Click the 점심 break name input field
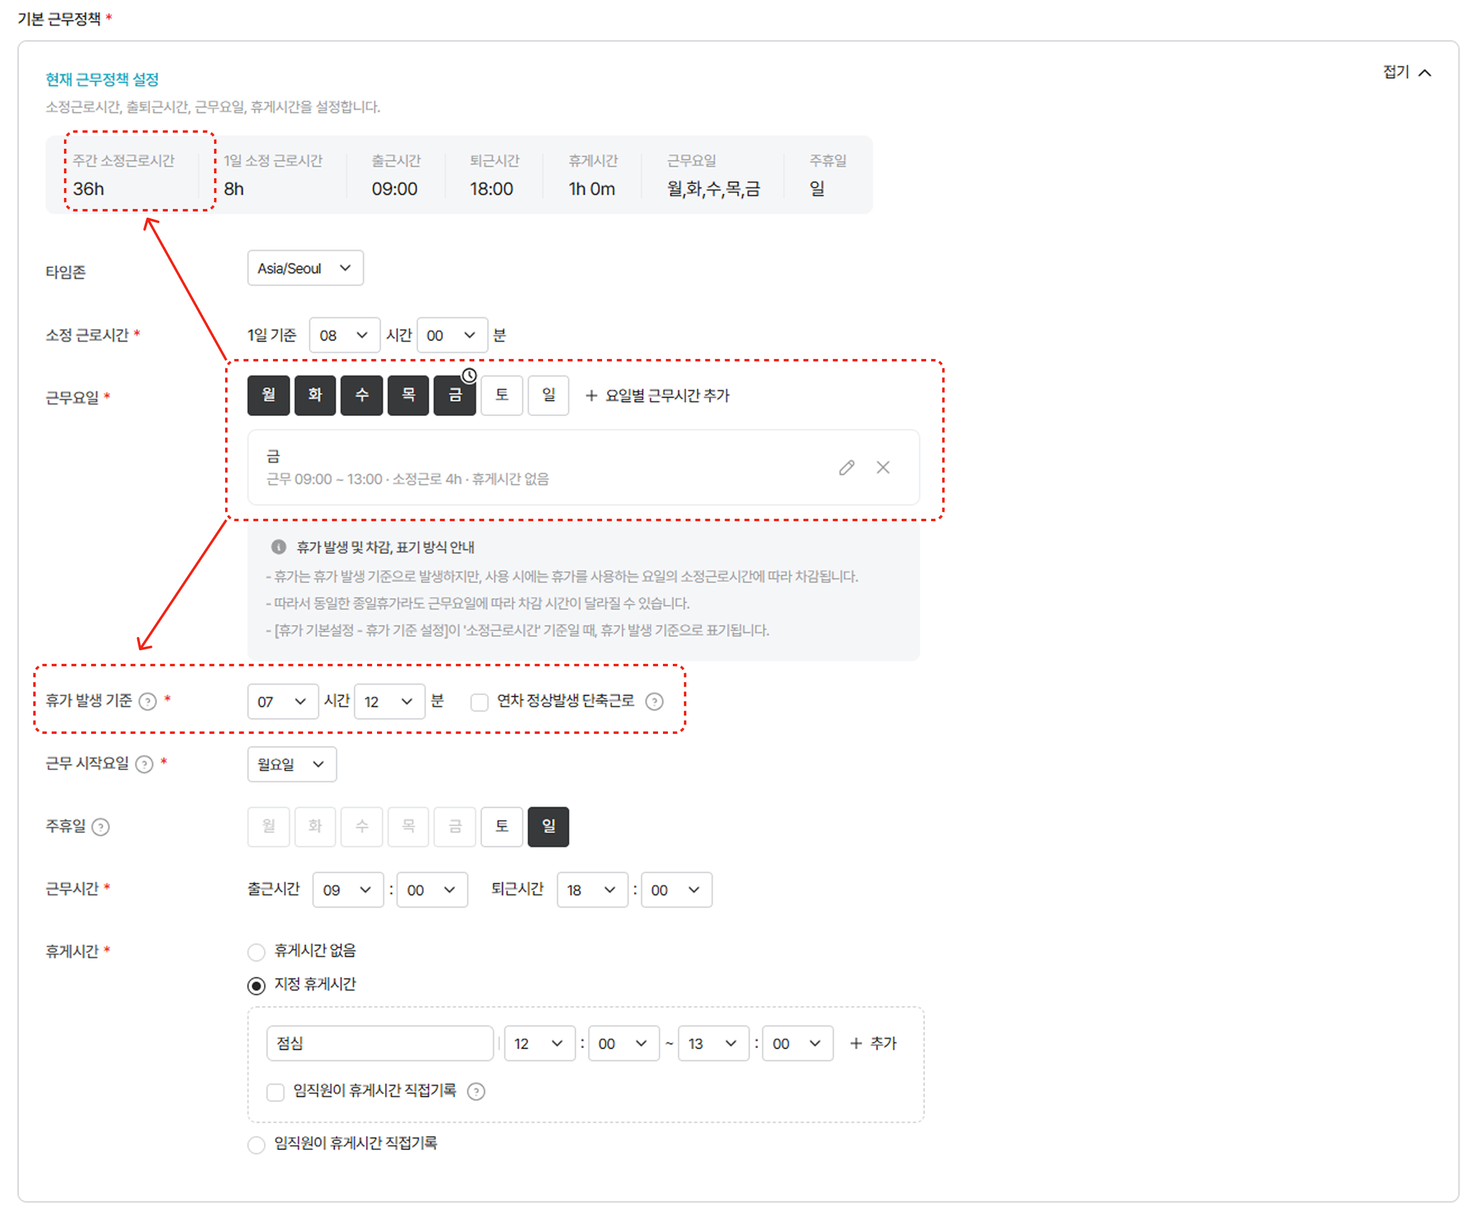Screen dimensions: 1476x1217 coord(380,1044)
